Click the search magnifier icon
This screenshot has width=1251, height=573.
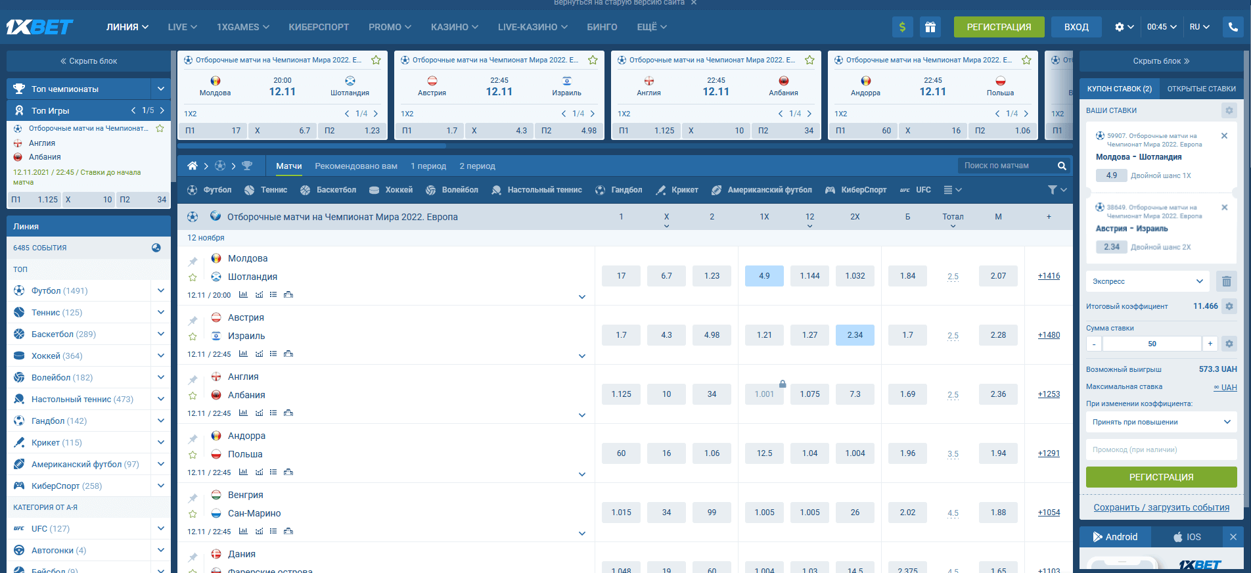coord(1062,166)
